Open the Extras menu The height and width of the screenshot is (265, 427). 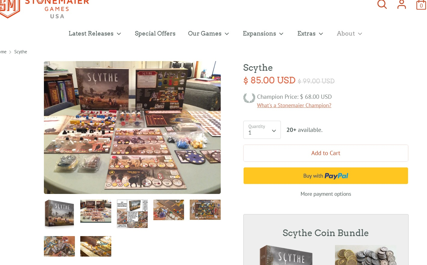(310, 33)
